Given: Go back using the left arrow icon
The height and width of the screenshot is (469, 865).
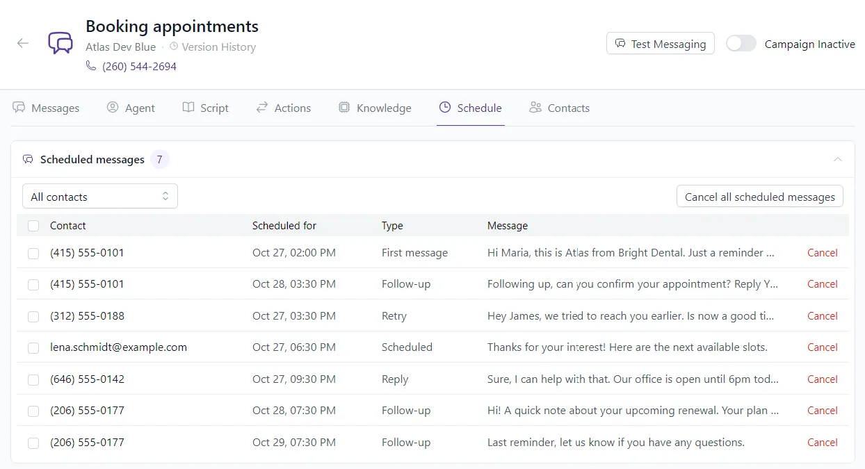Looking at the screenshot, I should click(23, 43).
